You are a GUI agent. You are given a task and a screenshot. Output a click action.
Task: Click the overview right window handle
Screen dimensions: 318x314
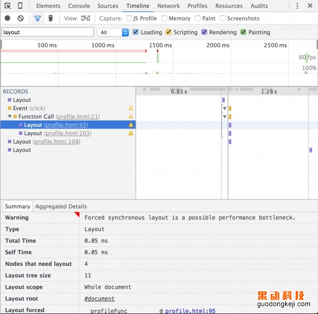[x=317, y=44]
